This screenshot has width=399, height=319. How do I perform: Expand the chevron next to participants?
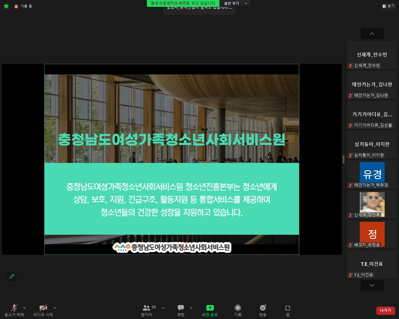(163, 308)
